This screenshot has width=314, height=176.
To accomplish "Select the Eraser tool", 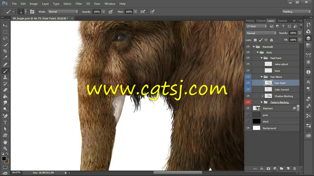I will pos(5,90).
